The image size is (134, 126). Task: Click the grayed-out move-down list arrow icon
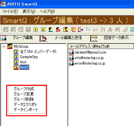pyautogui.click(x=96, y=30)
